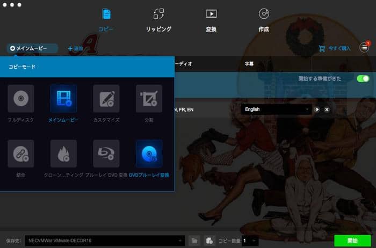Select ブルーレイ DVD 変換 mode icon
Screen dimensions: 376x248
(x=106, y=154)
